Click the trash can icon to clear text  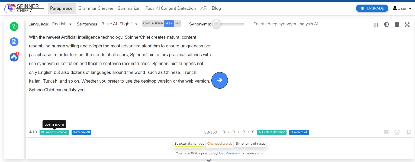[x=397, y=25]
